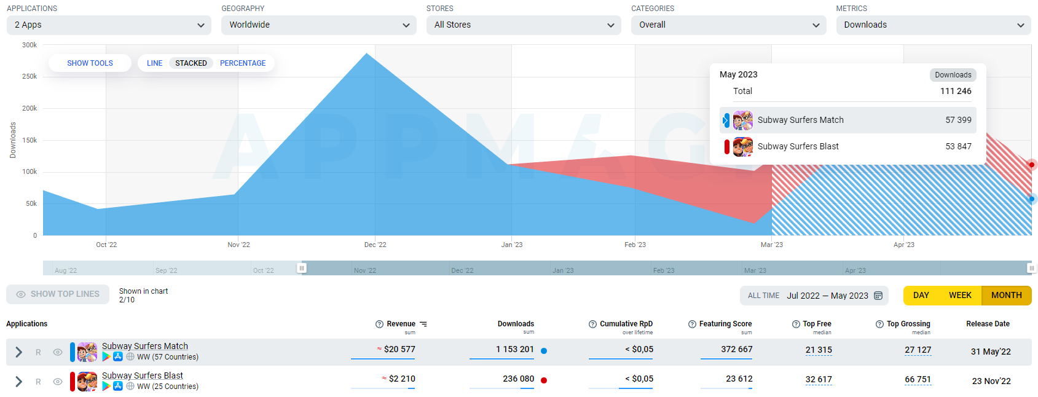
Task: Click the help icon next to Cumulative RpD
Action: click(x=592, y=324)
